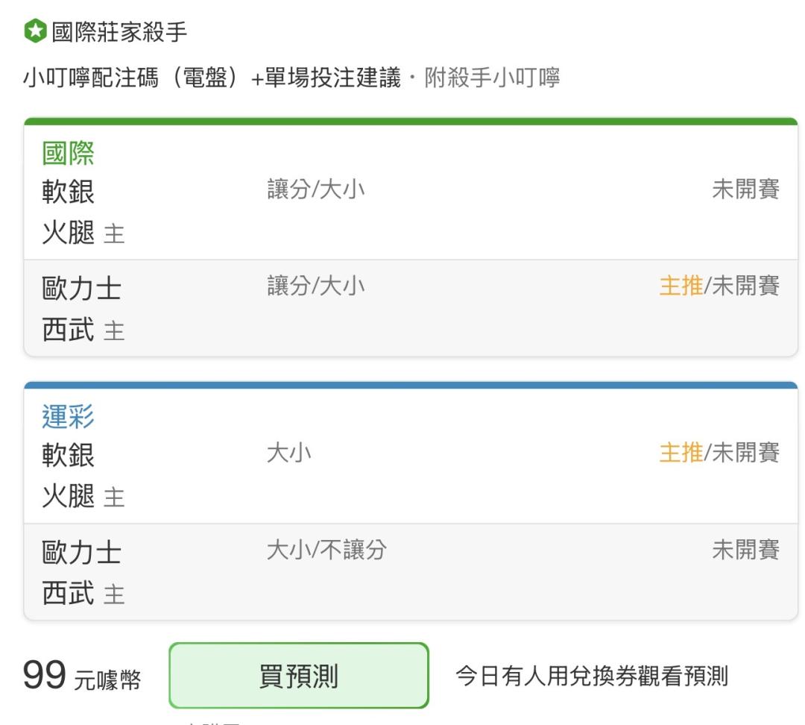This screenshot has width=805, height=725.
Task: Select the 運彩 section header
Action: (x=69, y=416)
